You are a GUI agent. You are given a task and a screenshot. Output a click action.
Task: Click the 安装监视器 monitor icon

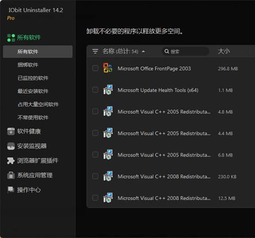coord(11,146)
